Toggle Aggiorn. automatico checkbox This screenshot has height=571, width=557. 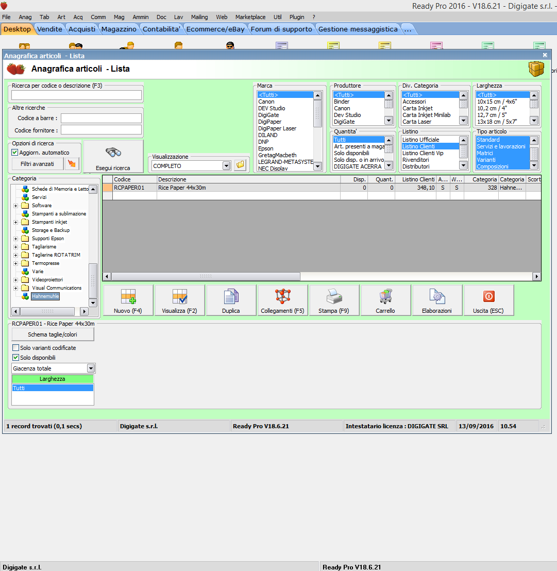[x=15, y=153]
